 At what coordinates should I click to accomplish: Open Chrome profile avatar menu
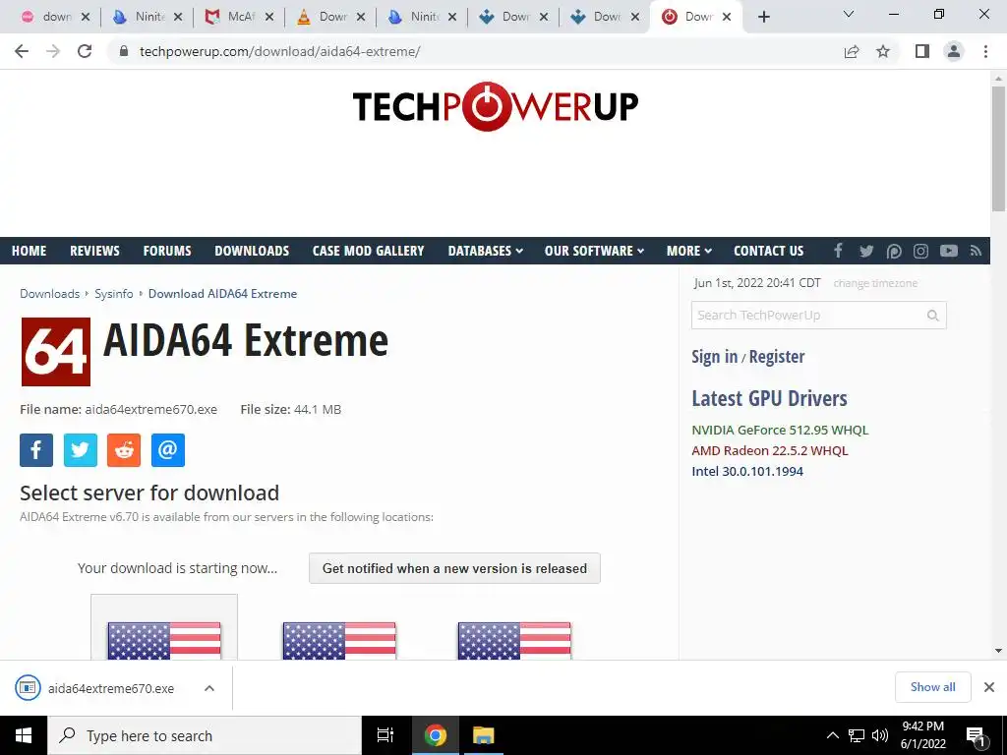pyautogui.click(x=954, y=51)
